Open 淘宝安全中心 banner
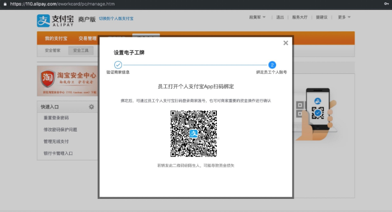Screen dimensions: 392x212 (68, 81)
